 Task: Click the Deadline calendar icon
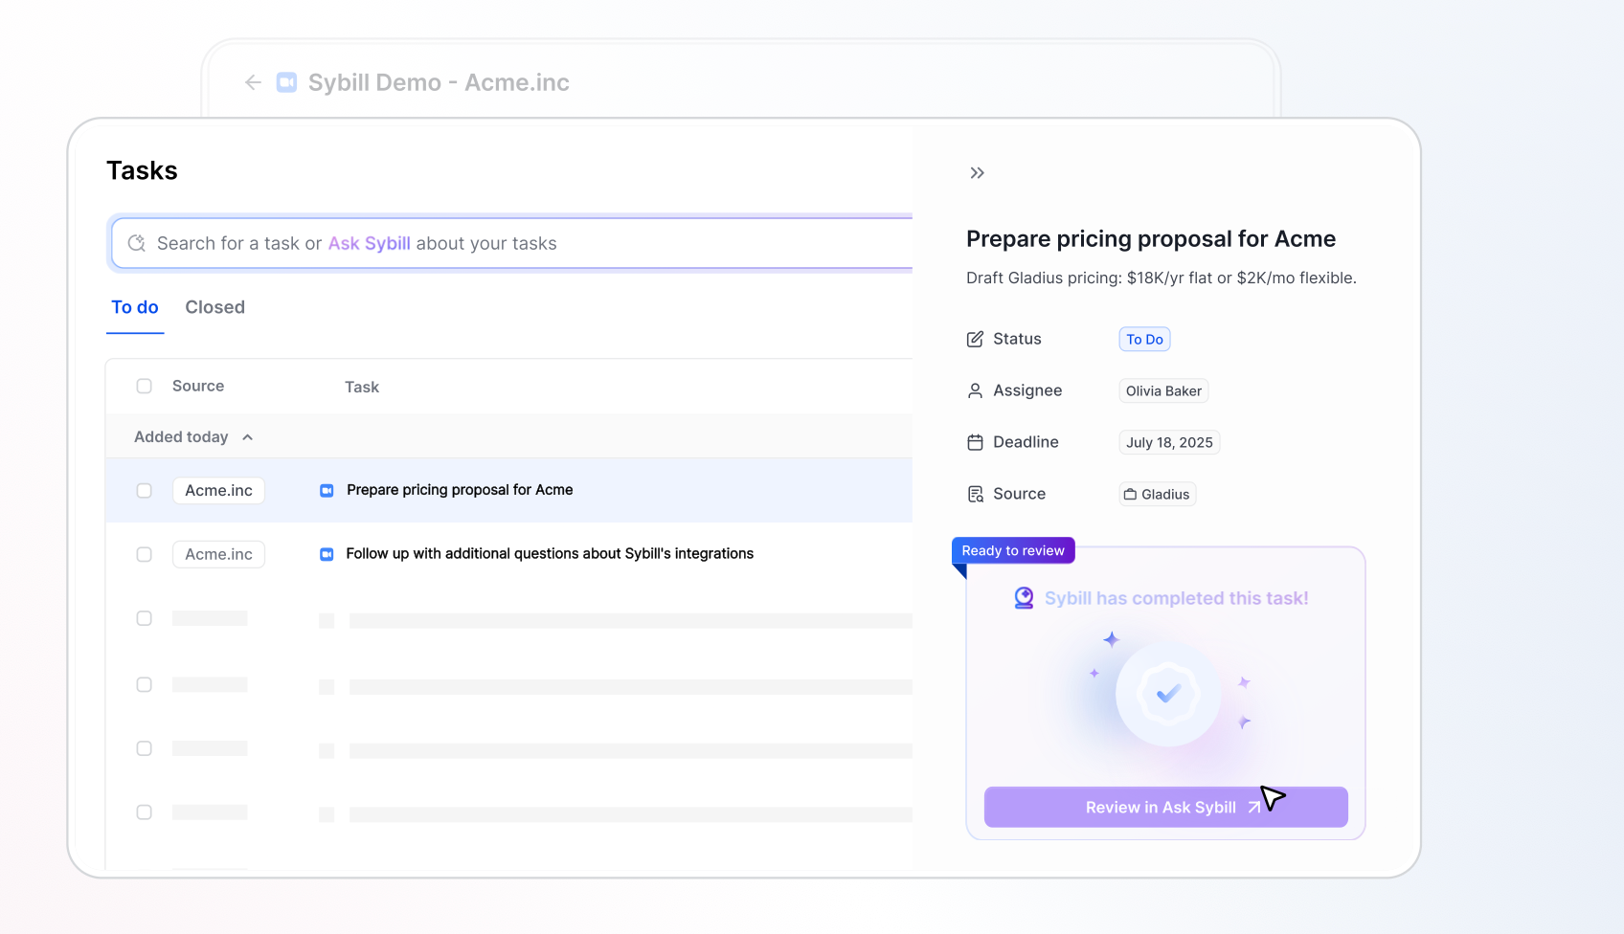coord(975,442)
